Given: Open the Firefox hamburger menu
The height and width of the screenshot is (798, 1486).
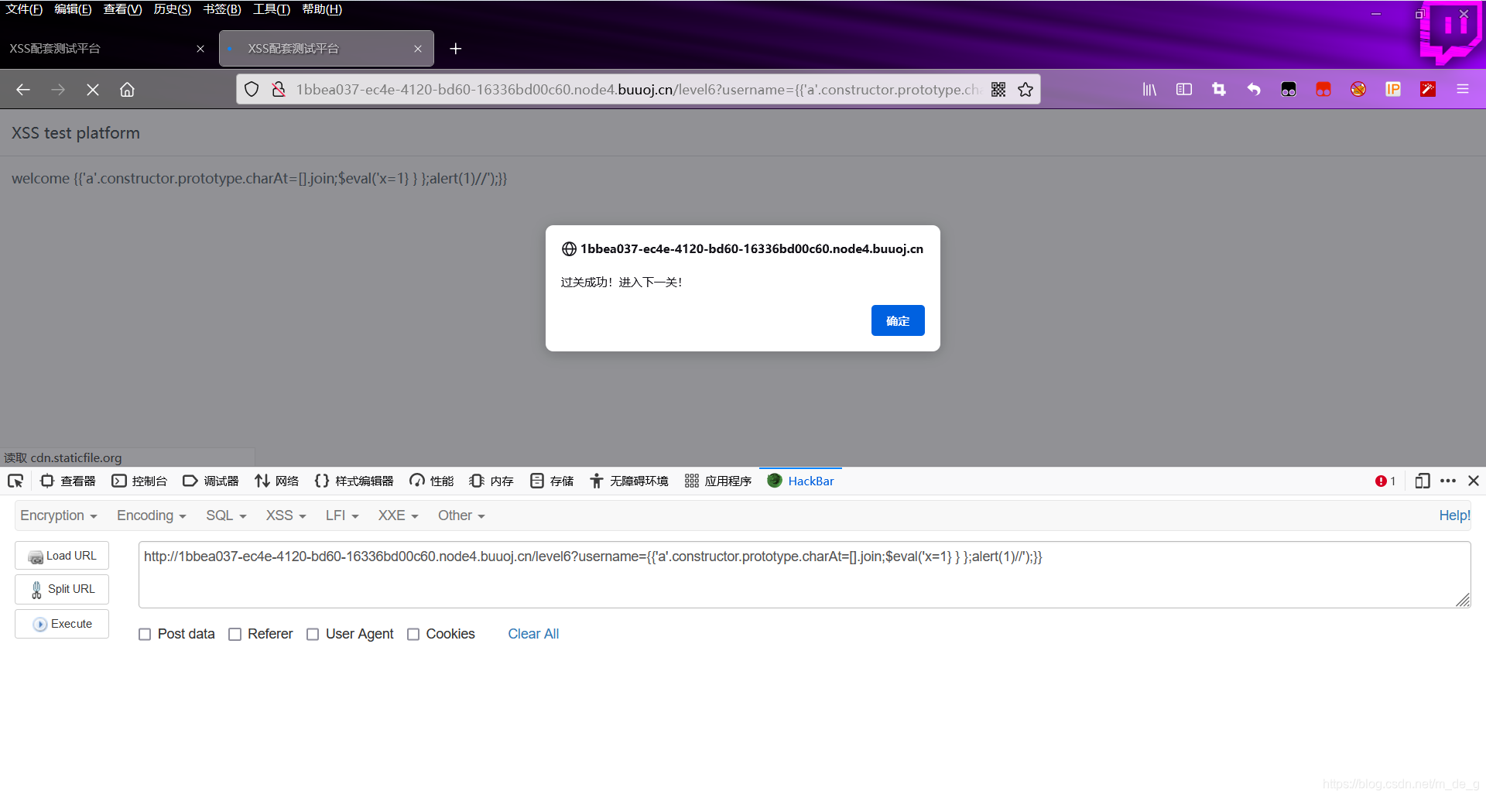Looking at the screenshot, I should point(1463,90).
